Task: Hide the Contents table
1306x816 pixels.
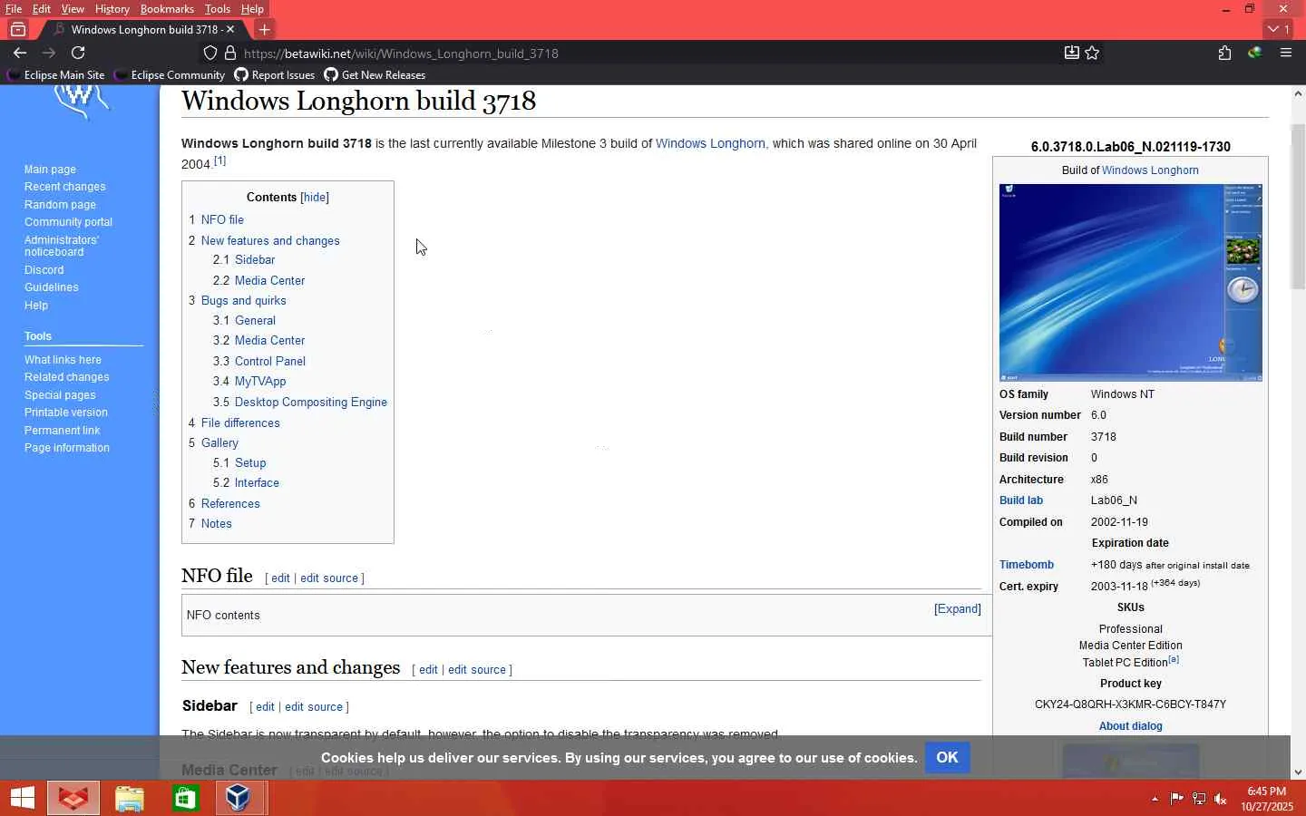Action: 315,197
